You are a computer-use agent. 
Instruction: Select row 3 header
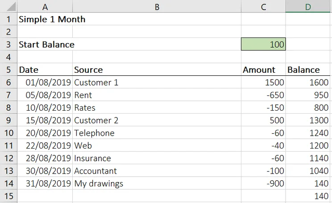pos(8,44)
